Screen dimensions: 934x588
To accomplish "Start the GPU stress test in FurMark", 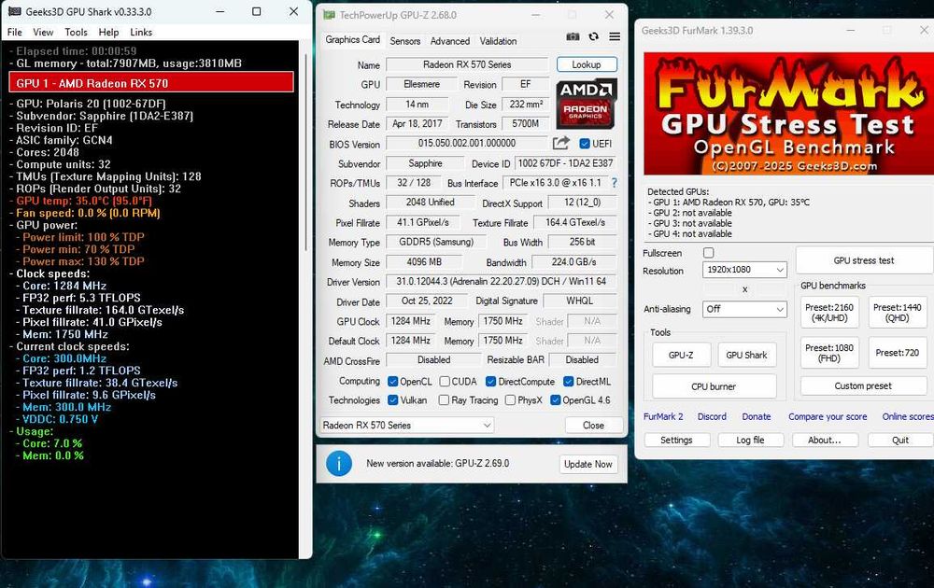I will click(x=864, y=260).
